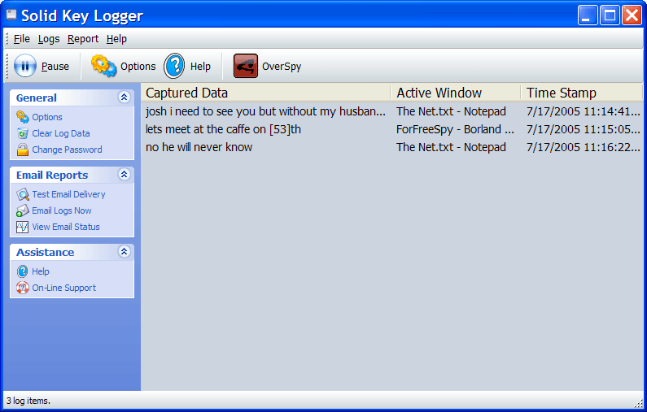Click the question mark icon in Assistance panel

[22, 271]
